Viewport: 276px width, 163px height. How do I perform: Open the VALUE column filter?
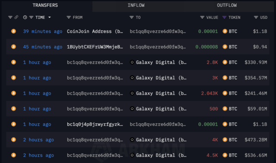tap(202, 17)
